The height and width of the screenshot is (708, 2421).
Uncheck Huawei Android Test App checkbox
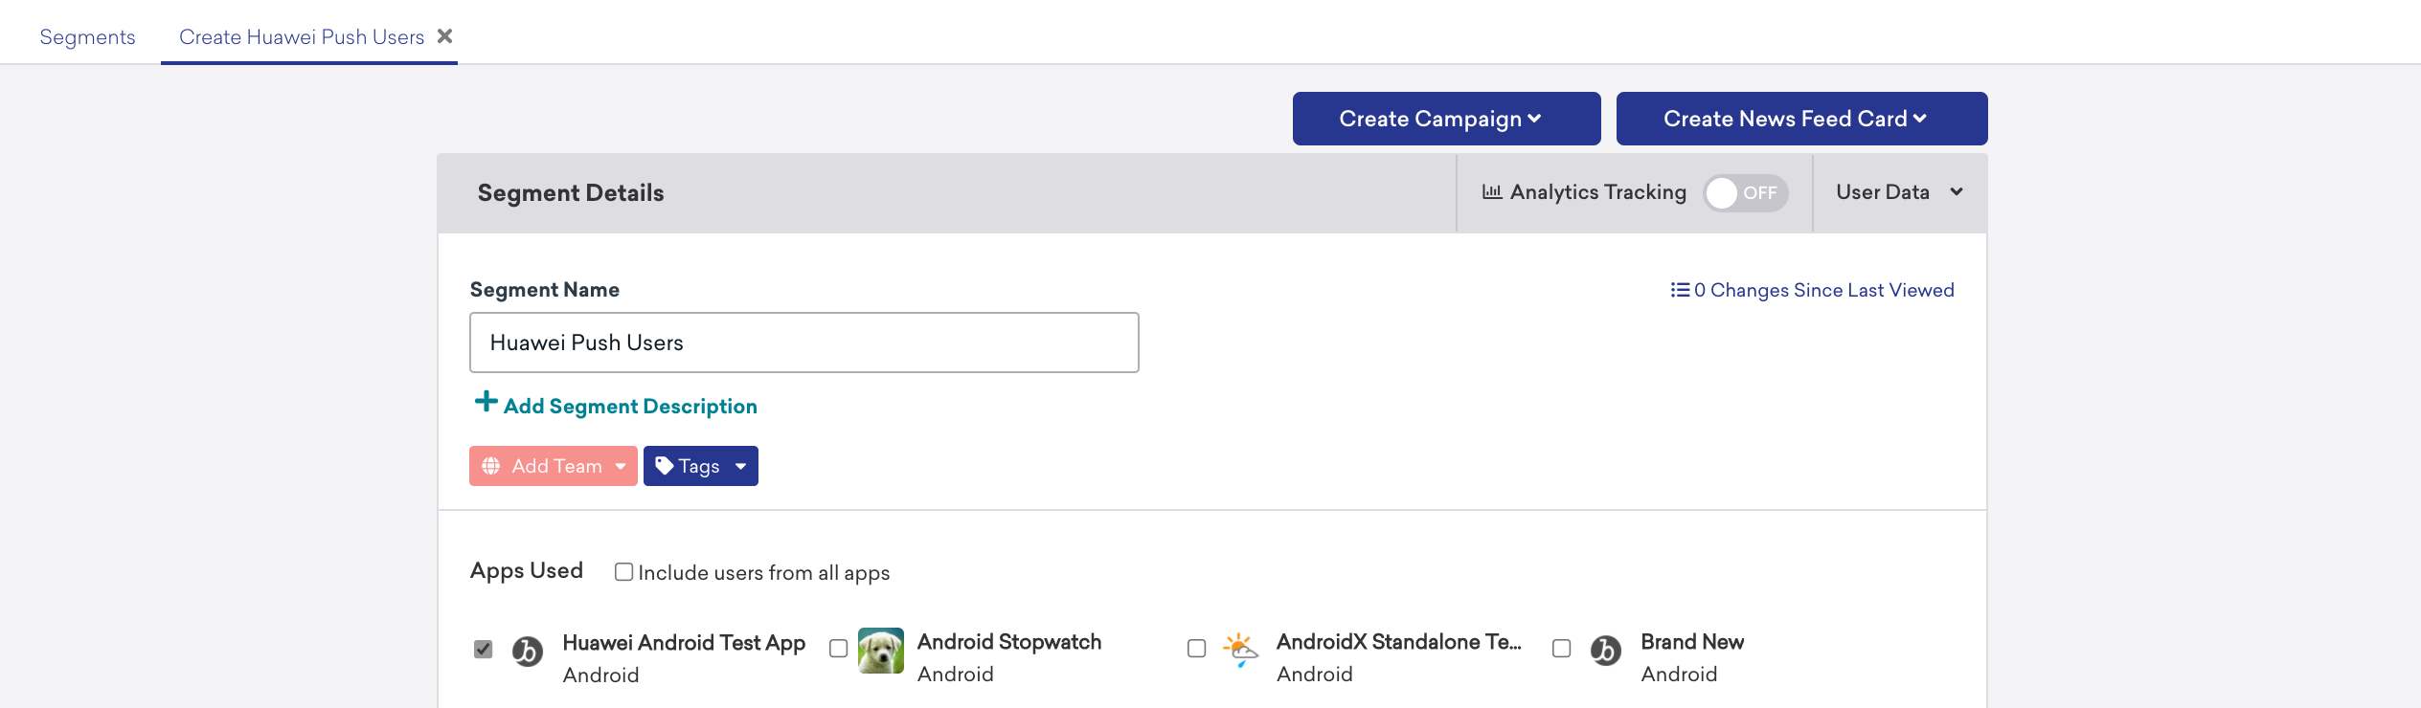coord(484,650)
